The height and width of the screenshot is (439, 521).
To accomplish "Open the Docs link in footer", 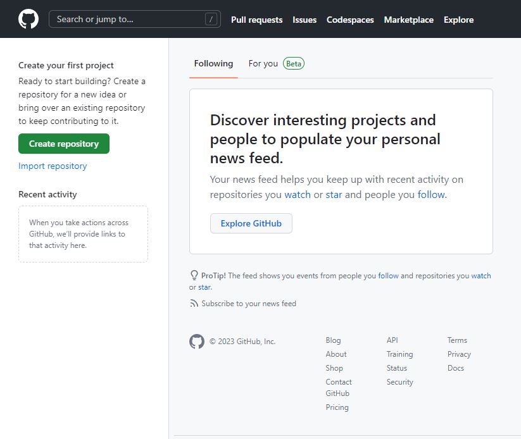I will (x=456, y=368).
